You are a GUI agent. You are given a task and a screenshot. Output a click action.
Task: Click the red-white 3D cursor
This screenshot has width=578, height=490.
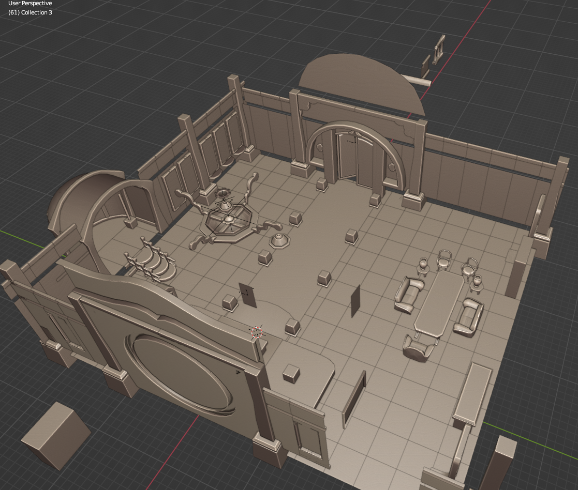click(x=257, y=333)
